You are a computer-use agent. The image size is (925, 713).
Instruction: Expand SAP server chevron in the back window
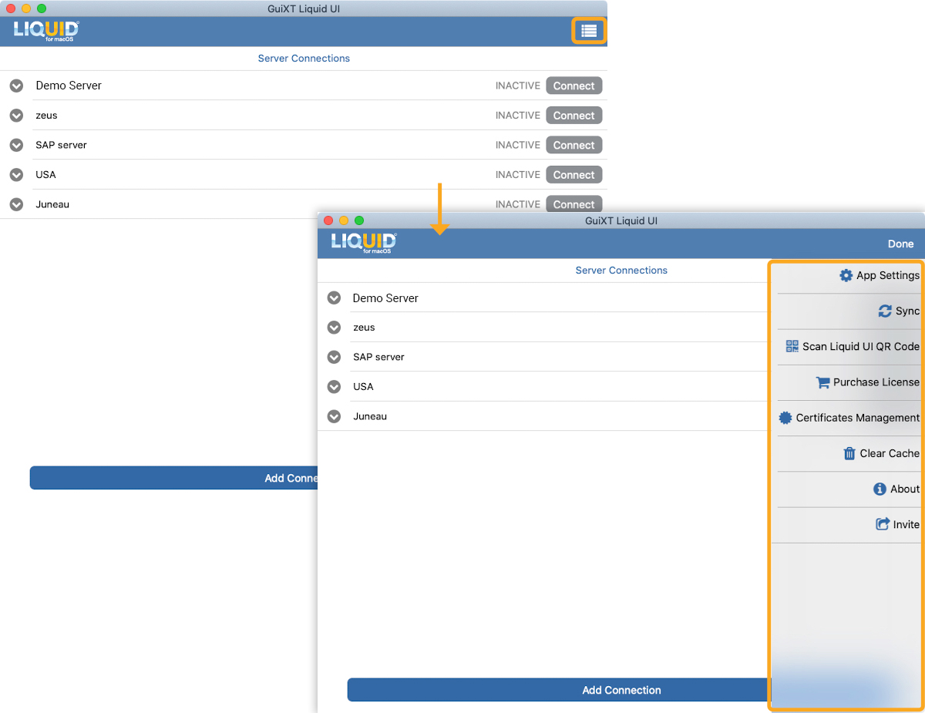coord(17,145)
